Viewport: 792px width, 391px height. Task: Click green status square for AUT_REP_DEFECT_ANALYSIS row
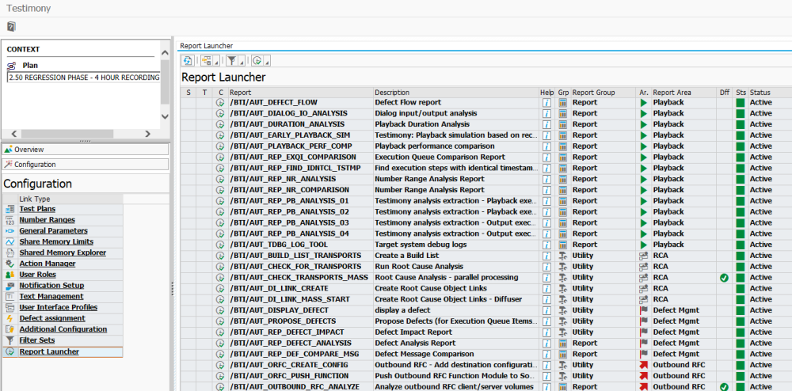point(741,343)
